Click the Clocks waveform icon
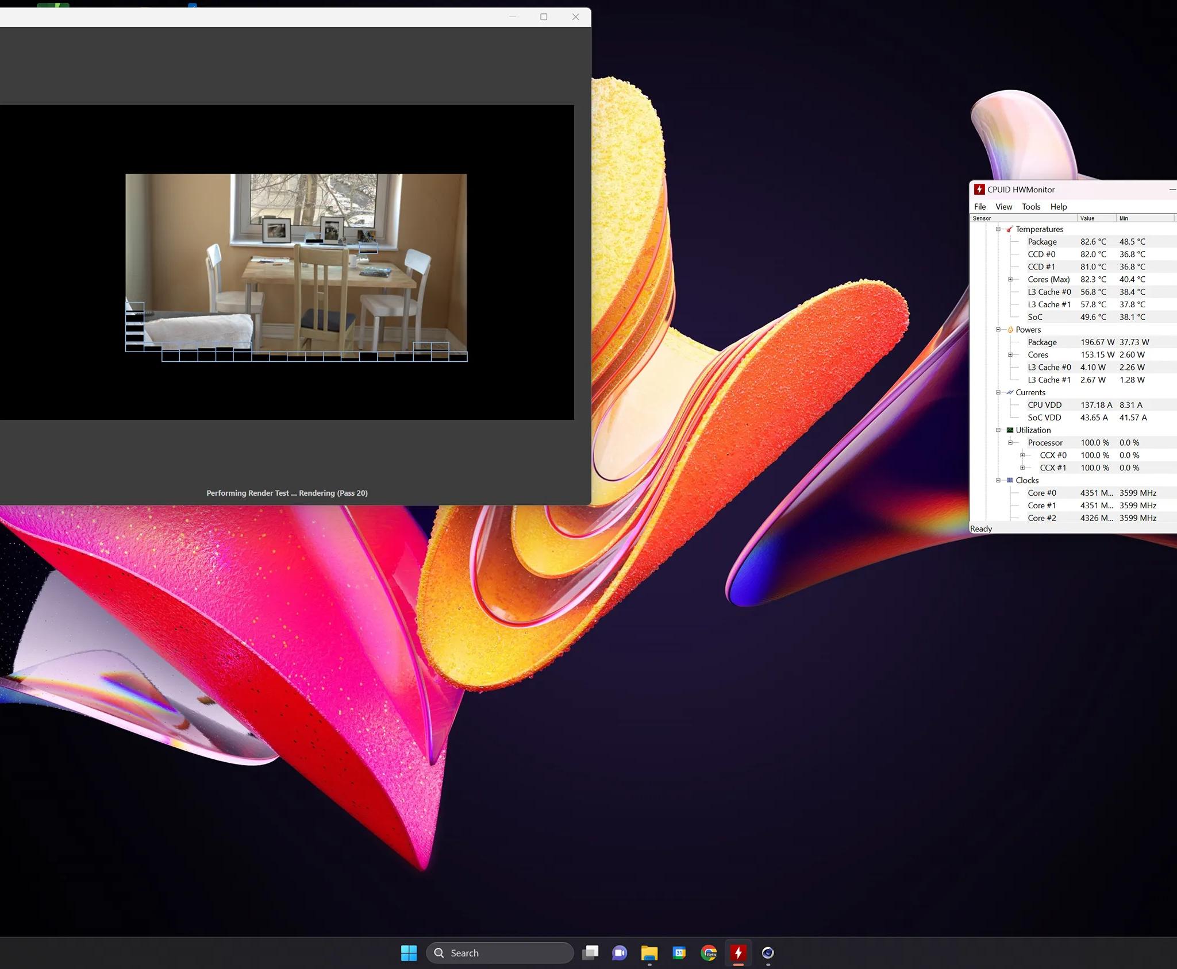The width and height of the screenshot is (1177, 969). (x=1010, y=480)
